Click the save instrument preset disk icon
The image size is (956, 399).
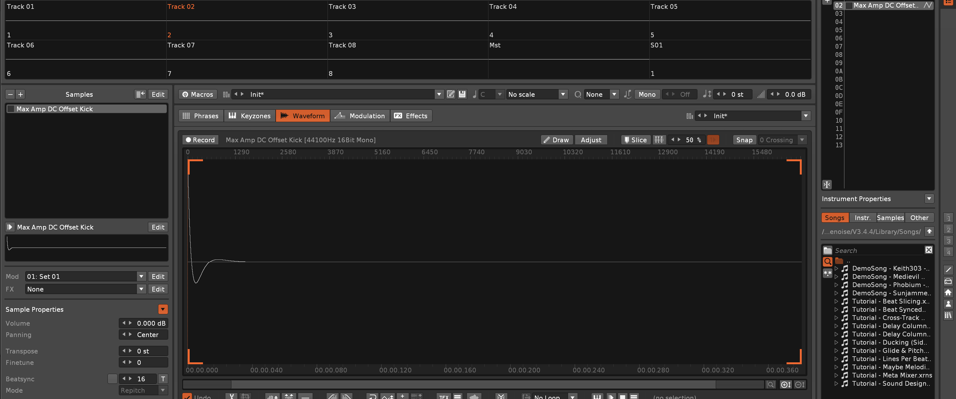tap(462, 94)
